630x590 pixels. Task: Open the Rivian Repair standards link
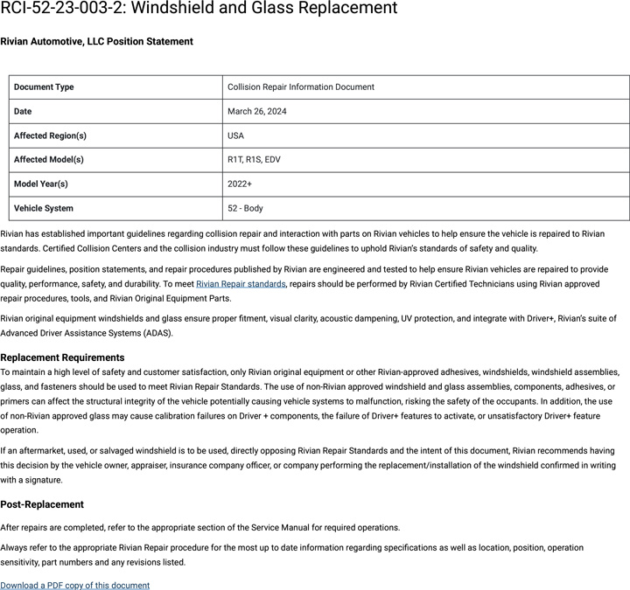tap(241, 284)
